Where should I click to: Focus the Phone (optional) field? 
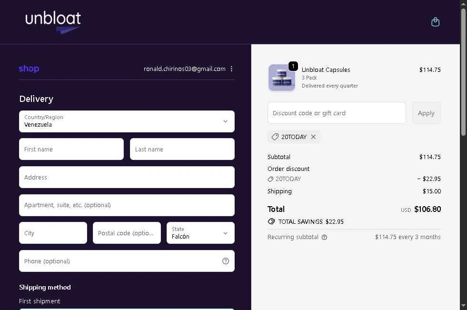click(x=127, y=261)
